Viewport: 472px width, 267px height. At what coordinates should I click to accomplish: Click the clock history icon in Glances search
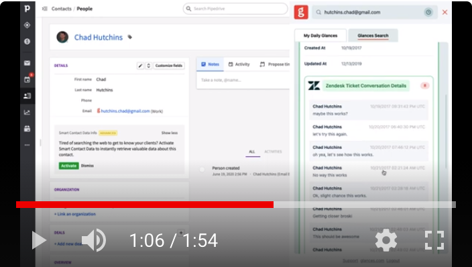click(x=428, y=12)
